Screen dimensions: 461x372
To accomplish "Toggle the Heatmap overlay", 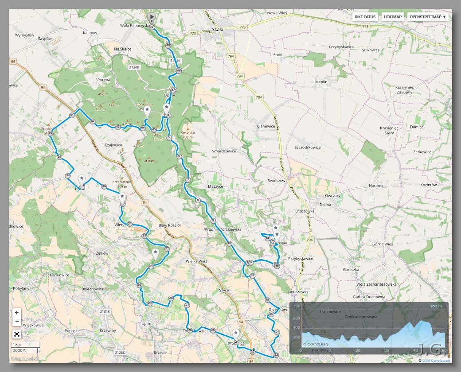I will [392, 17].
